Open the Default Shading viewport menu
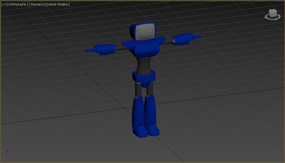Image resolution: width=285 pixels, height=163 pixels. (57, 4)
